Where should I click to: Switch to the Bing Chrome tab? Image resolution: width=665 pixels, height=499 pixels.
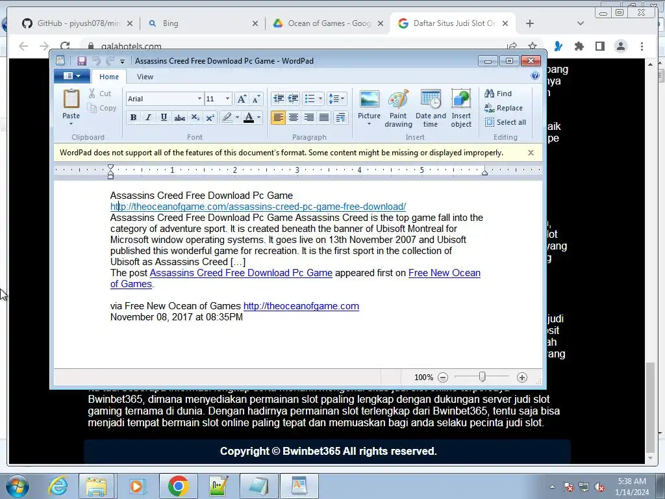203,23
